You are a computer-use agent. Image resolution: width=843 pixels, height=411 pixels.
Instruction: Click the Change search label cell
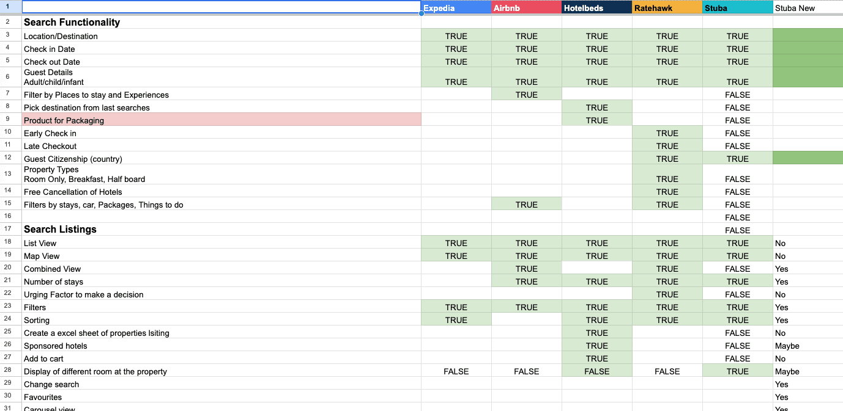click(221, 384)
